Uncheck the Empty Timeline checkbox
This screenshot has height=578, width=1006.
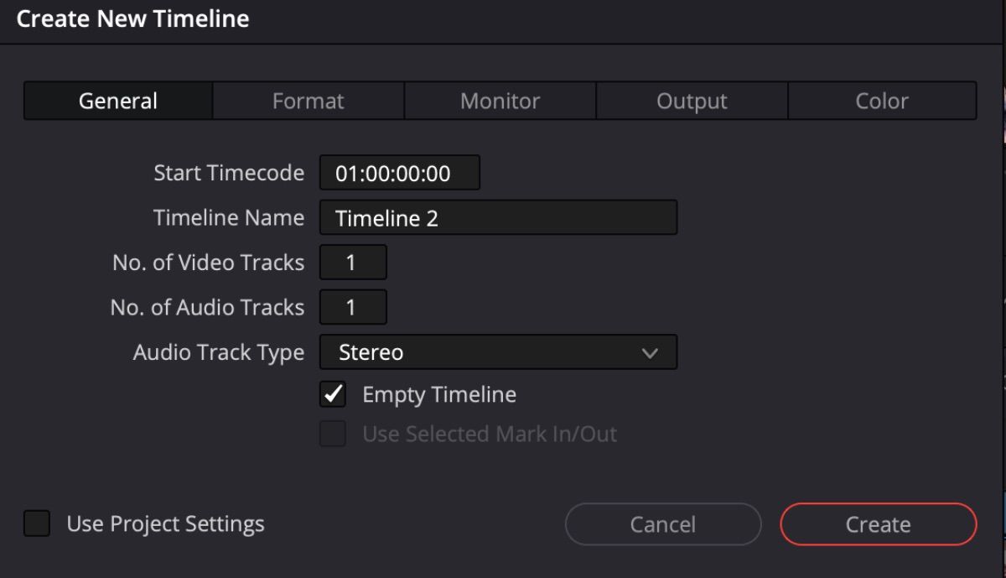point(333,394)
